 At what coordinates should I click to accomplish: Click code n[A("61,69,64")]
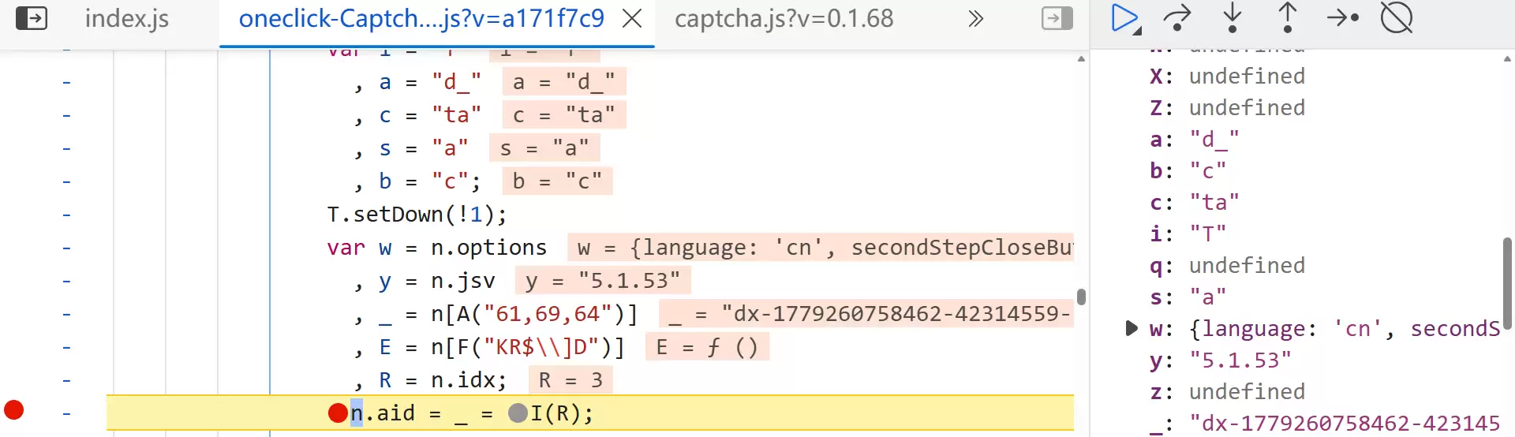pyautogui.click(x=534, y=314)
